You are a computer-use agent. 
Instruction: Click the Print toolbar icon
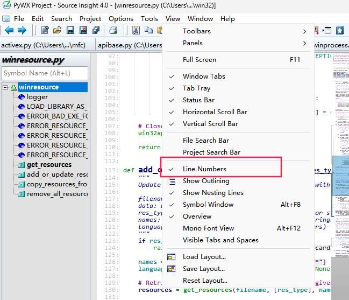(x=113, y=30)
